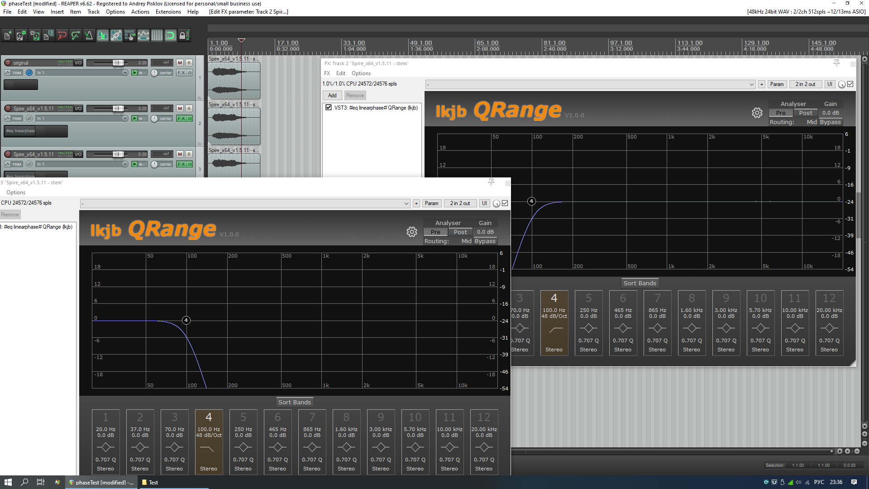The width and height of the screenshot is (869, 489).
Task: Open the Actions menu
Action: point(140,12)
